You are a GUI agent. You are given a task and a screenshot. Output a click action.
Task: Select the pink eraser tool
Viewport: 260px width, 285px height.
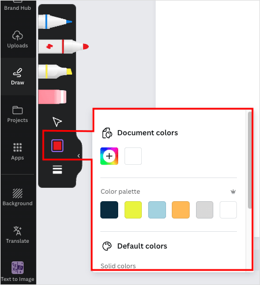pyautogui.click(x=52, y=97)
